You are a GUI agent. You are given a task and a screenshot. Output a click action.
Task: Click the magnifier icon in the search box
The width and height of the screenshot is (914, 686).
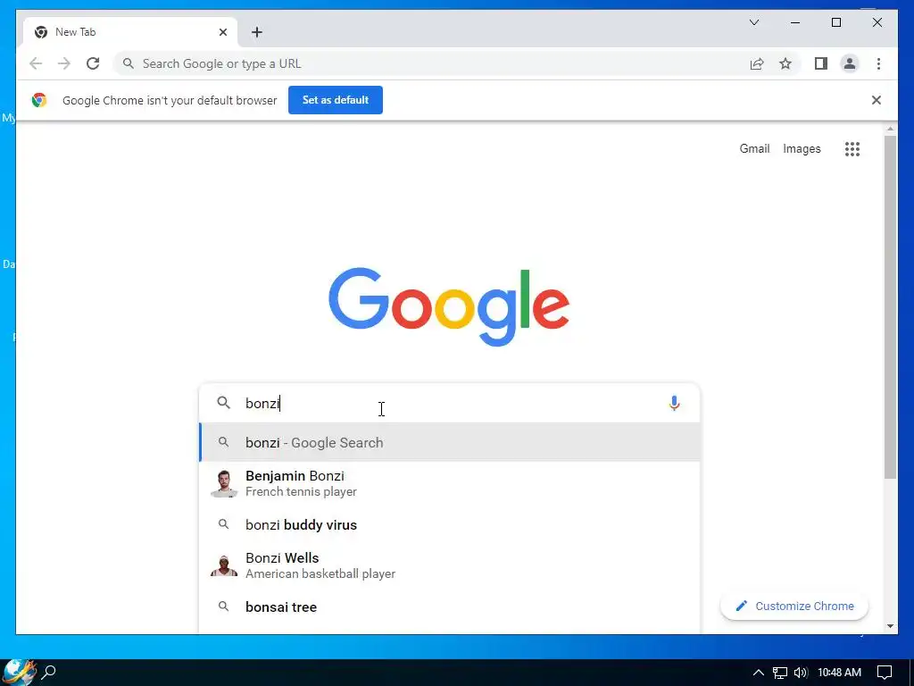click(224, 403)
